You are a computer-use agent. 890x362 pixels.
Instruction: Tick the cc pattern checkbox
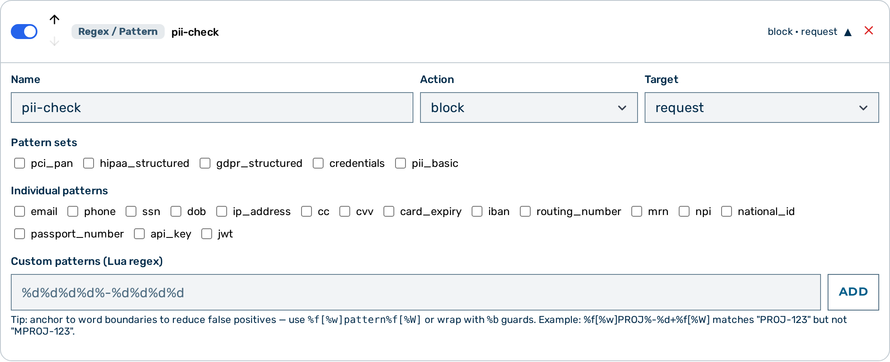[x=307, y=211]
